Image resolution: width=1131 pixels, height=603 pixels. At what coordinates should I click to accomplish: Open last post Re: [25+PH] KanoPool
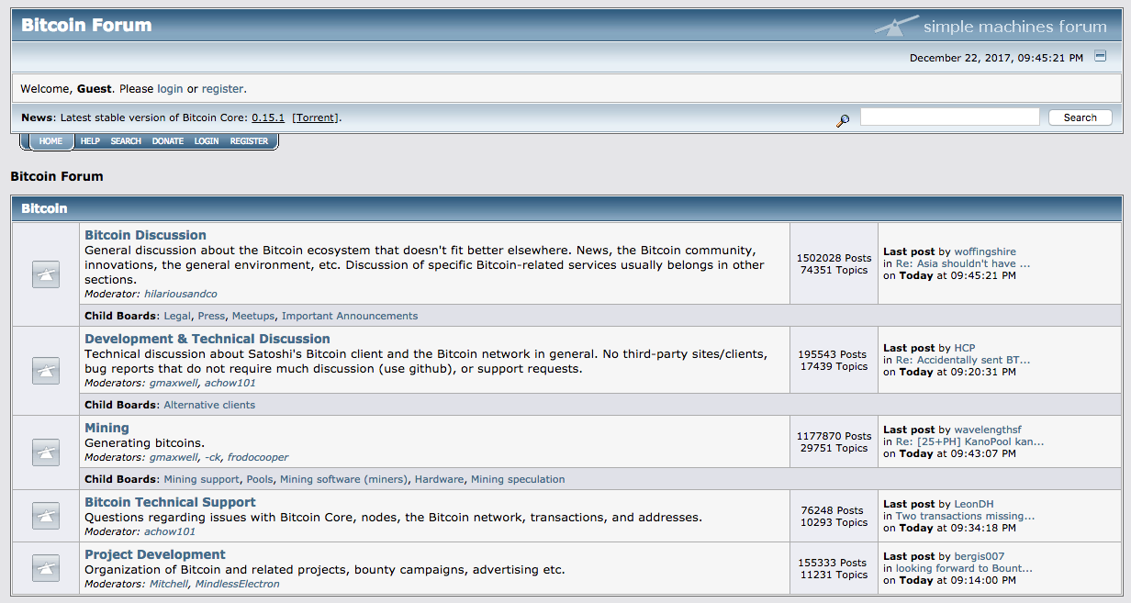click(969, 441)
